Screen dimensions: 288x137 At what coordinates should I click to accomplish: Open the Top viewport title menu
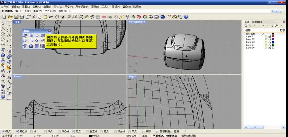(x=17, y=22)
